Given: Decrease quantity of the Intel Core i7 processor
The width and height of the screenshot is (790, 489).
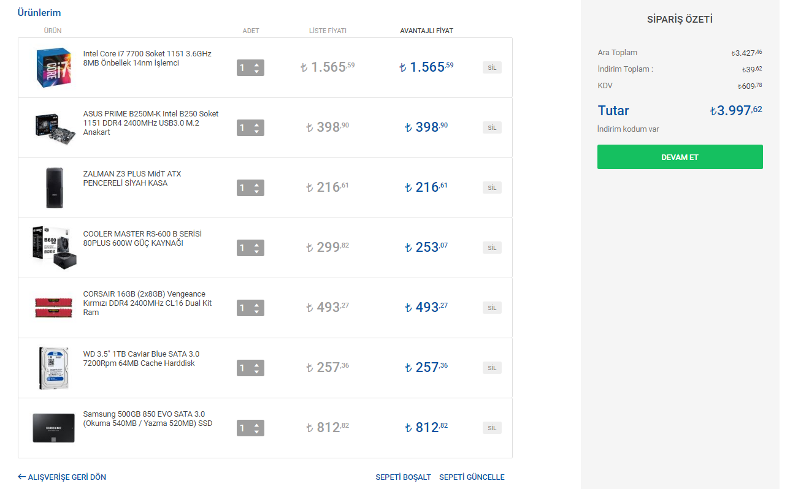Looking at the screenshot, I should pyautogui.click(x=256, y=71).
